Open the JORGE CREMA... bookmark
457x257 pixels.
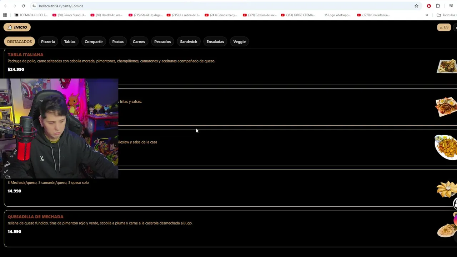(x=298, y=15)
